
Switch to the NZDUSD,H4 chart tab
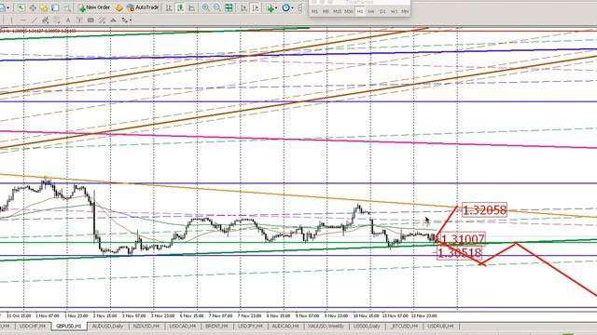(146, 326)
